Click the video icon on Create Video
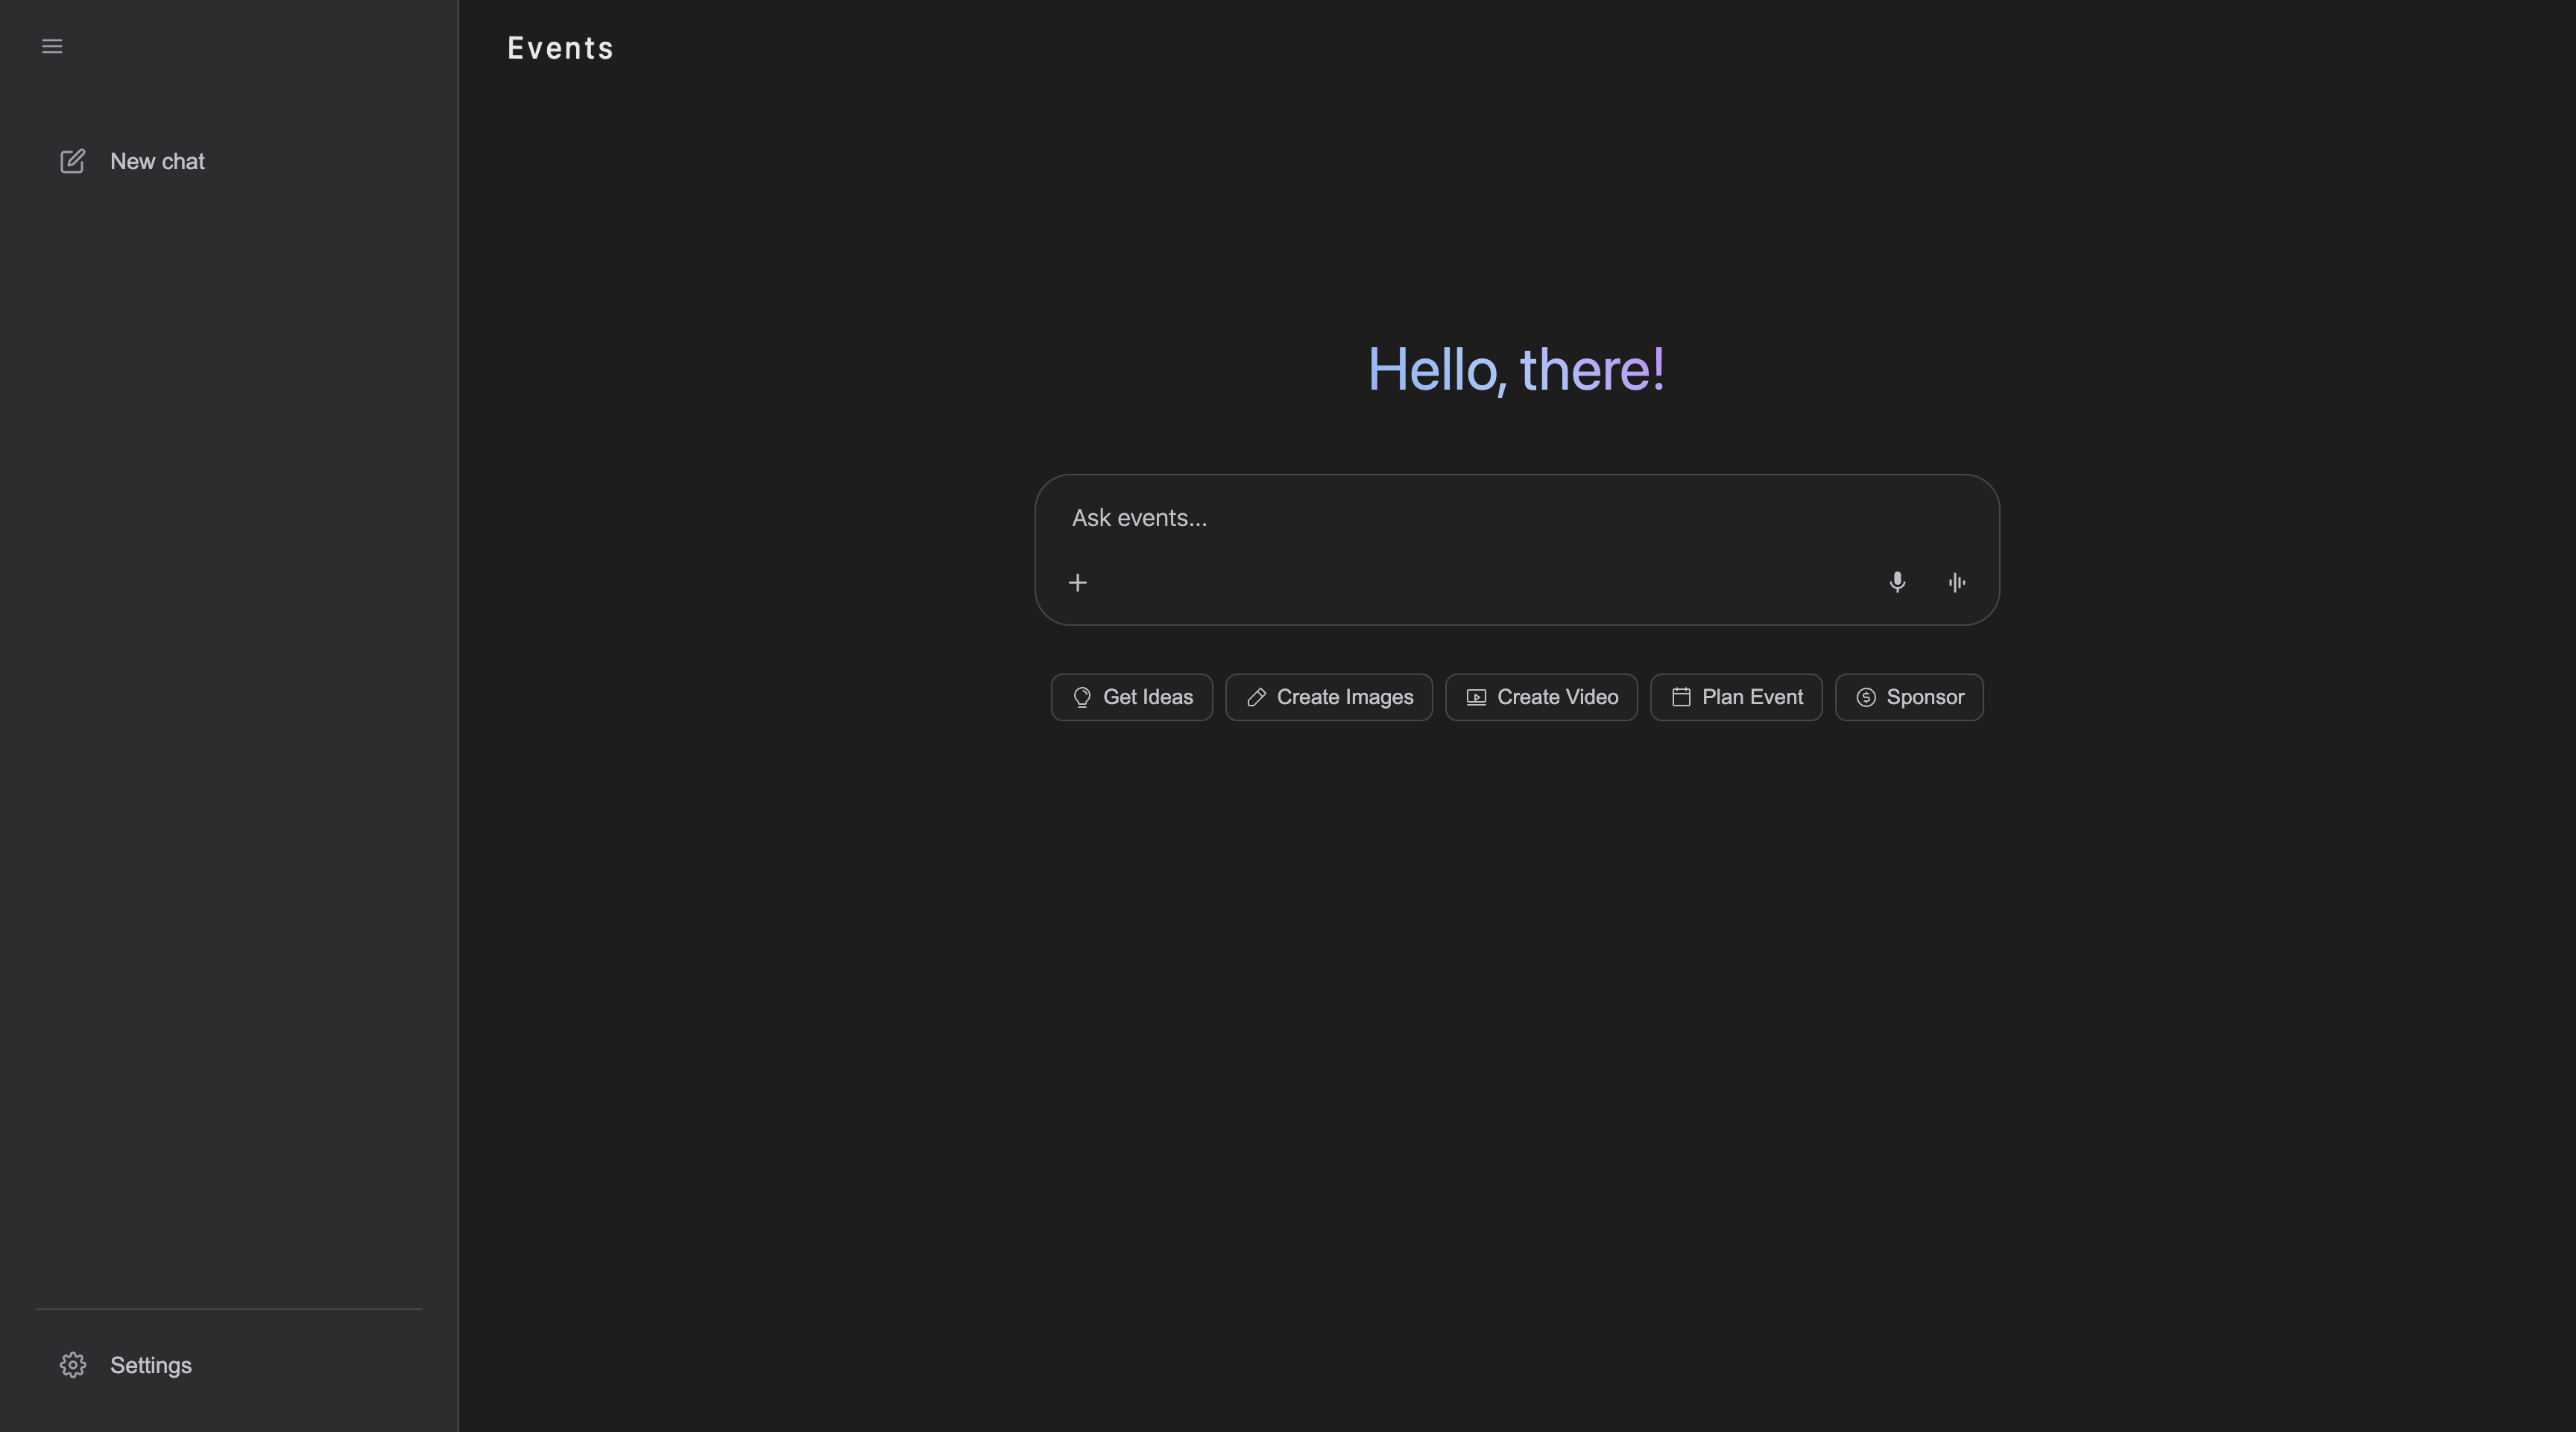 [1476, 697]
